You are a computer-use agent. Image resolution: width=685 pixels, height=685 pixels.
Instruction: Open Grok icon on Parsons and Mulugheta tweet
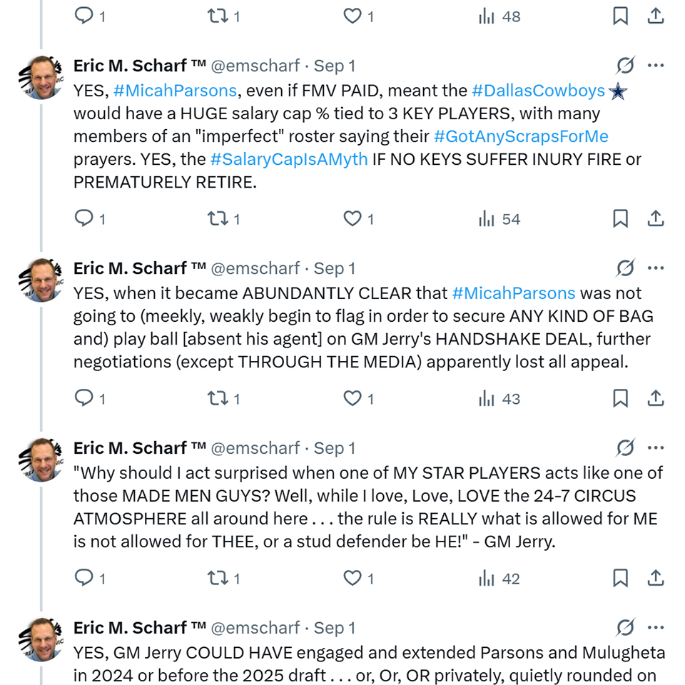click(625, 629)
